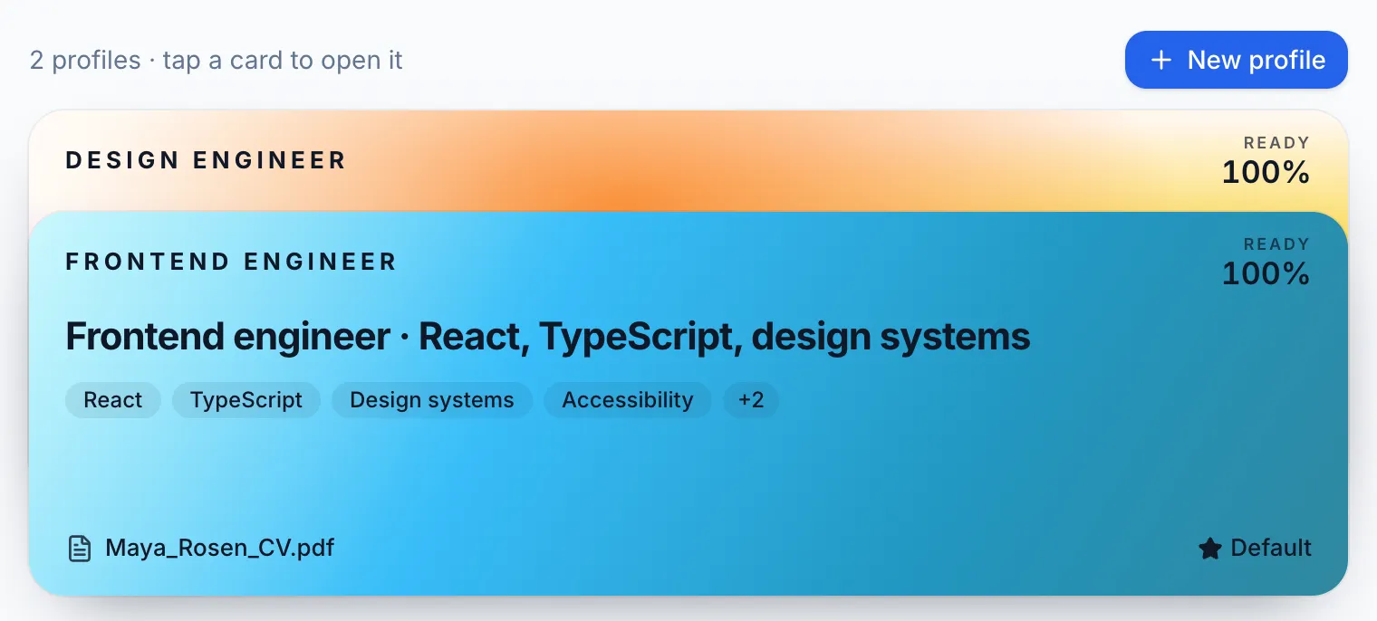Pick the Accessibility skill tag
The height and width of the screenshot is (621, 1377).
[628, 400]
